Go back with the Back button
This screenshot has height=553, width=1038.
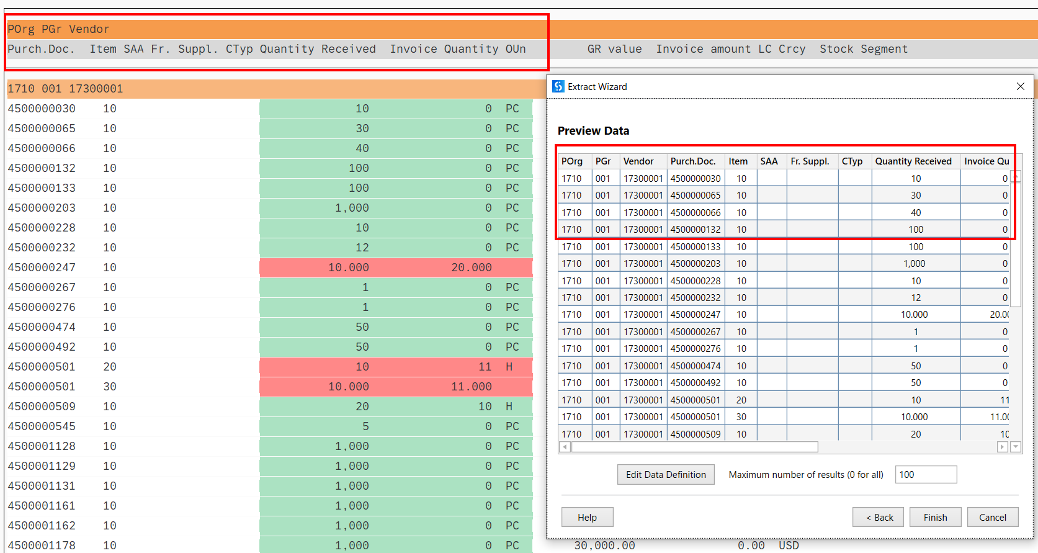point(879,517)
